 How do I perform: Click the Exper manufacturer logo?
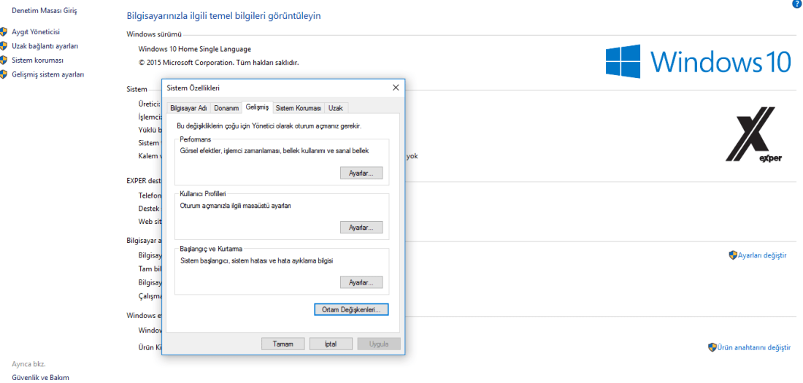pyautogui.click(x=754, y=138)
